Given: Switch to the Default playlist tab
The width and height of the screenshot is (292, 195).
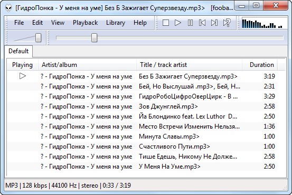Looking at the screenshot, I should [18, 51].
